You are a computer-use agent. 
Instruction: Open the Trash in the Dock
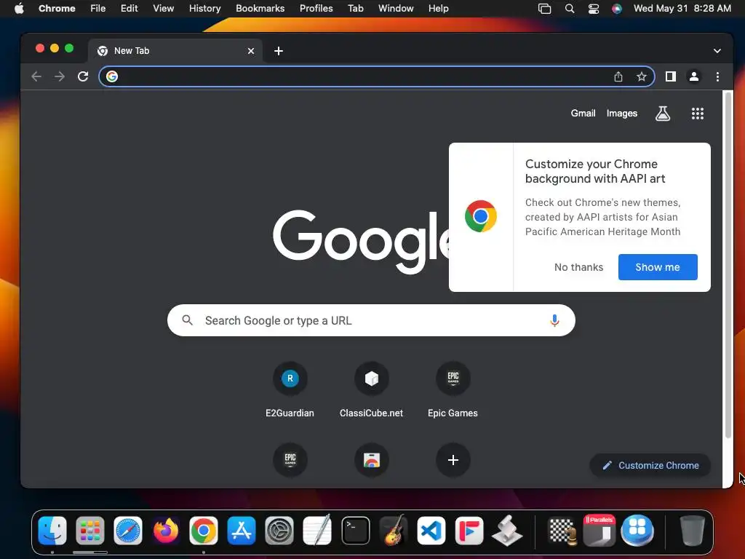[693, 530]
